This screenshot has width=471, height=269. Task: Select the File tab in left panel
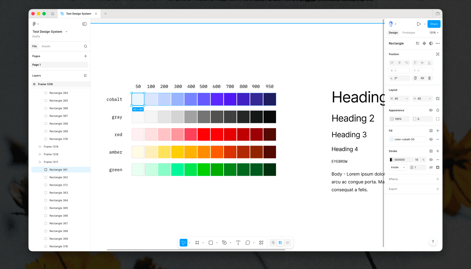35,46
